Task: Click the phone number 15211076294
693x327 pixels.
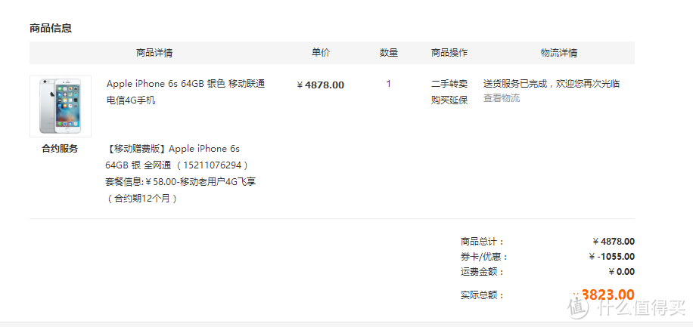Action: 213,165
